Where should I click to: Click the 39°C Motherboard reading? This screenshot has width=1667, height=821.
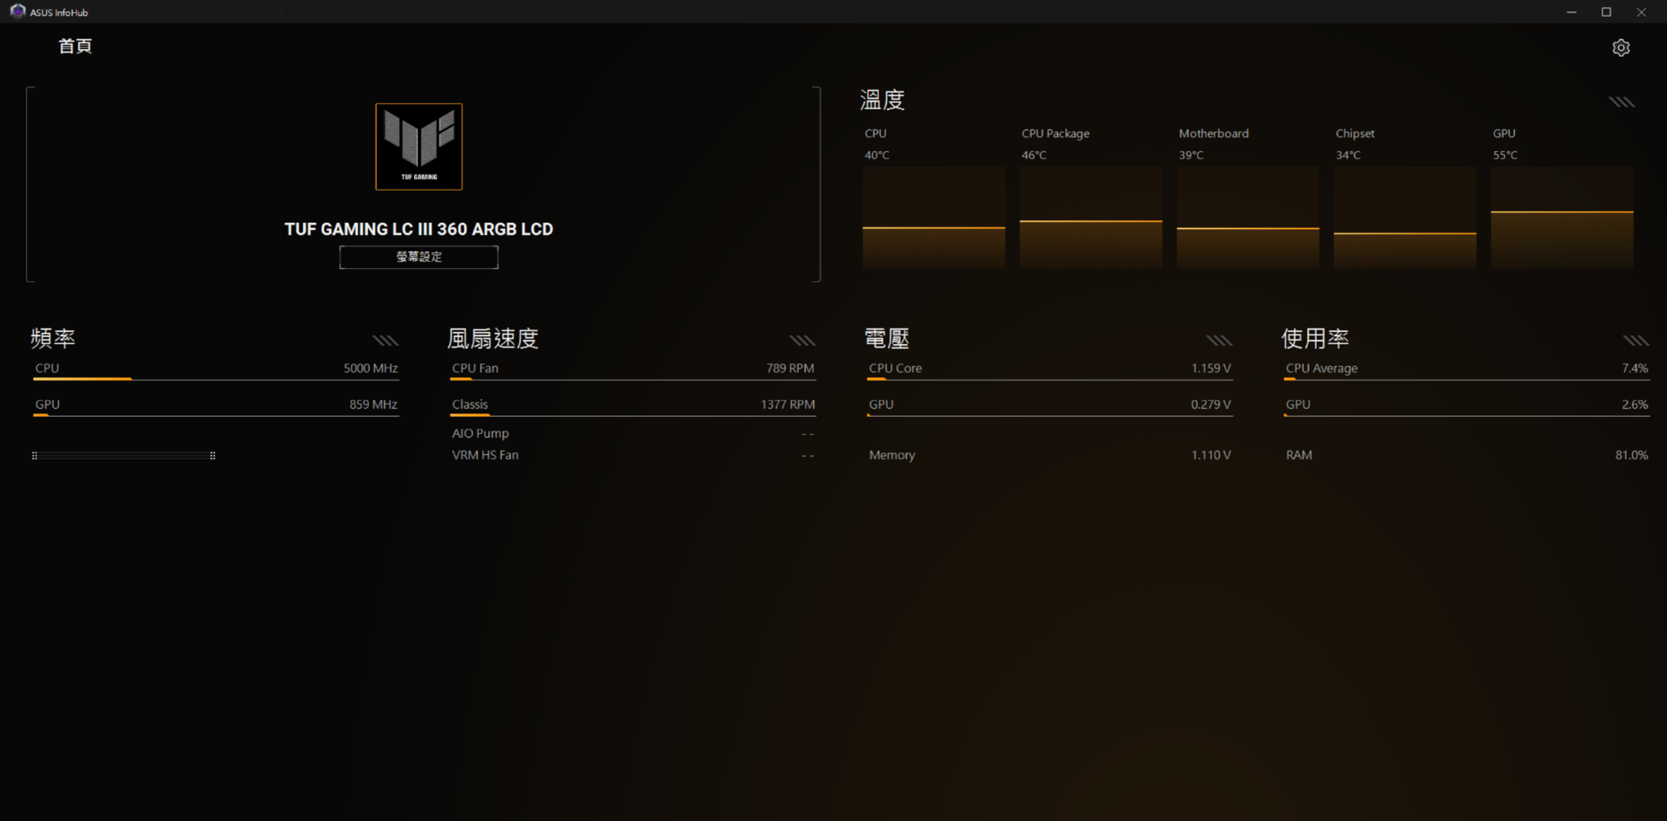pos(1191,155)
